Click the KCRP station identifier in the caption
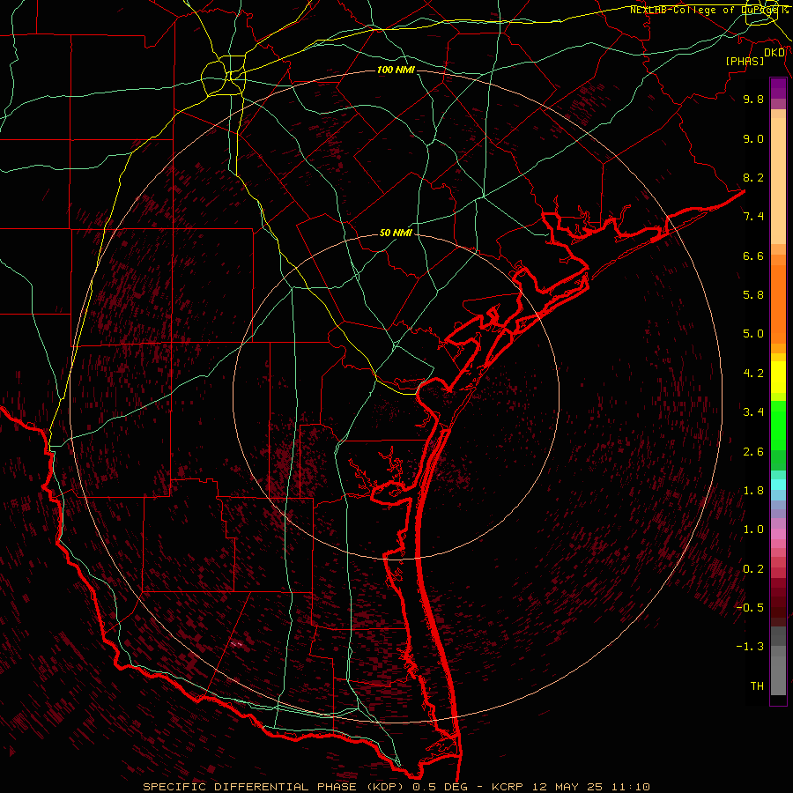 point(509,787)
